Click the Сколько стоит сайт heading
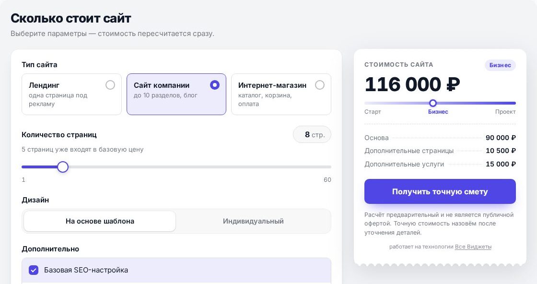This screenshot has width=537, height=284. click(x=71, y=18)
